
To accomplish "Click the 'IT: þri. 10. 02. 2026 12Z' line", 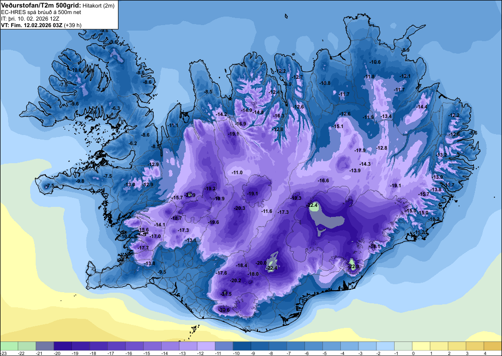I will click(30, 19).
